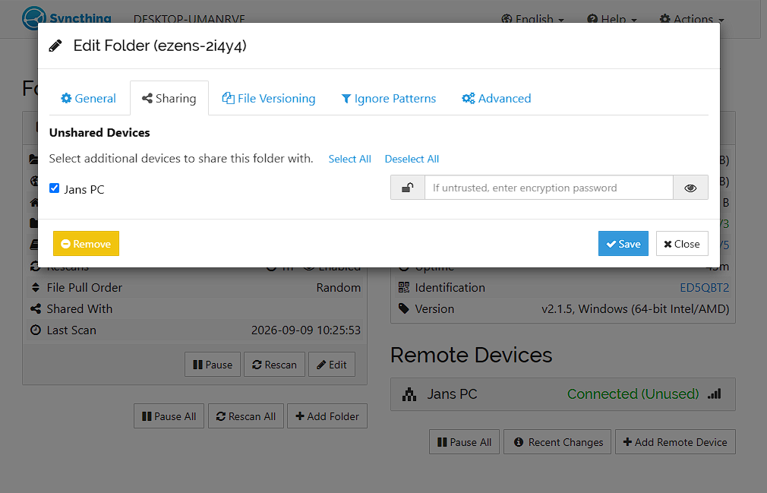Click the Select All link
The height and width of the screenshot is (493, 767).
(350, 159)
